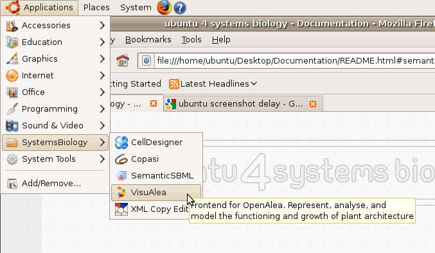Click the site identity icon in address bar

[x=146, y=60]
